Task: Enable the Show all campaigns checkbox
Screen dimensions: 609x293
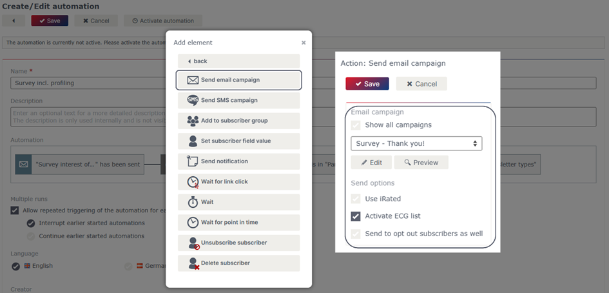Action: pyautogui.click(x=355, y=125)
